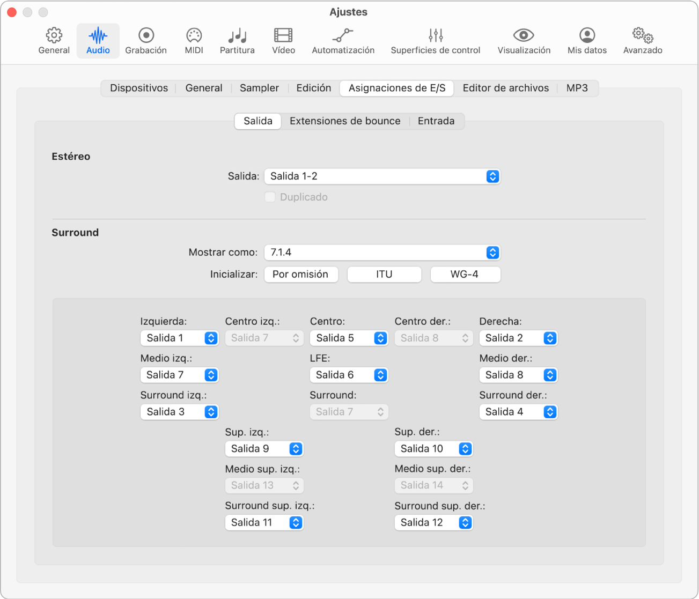Switch to the Sampler tab
This screenshot has height=599, width=699.
(259, 88)
